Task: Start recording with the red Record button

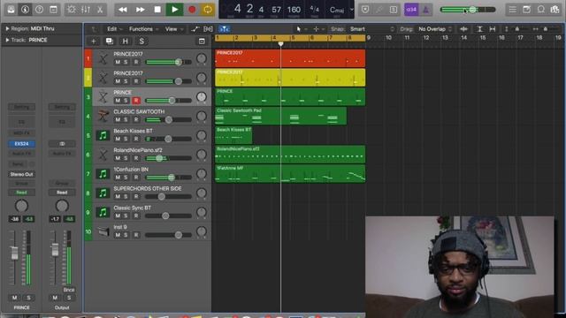Action: (x=192, y=10)
